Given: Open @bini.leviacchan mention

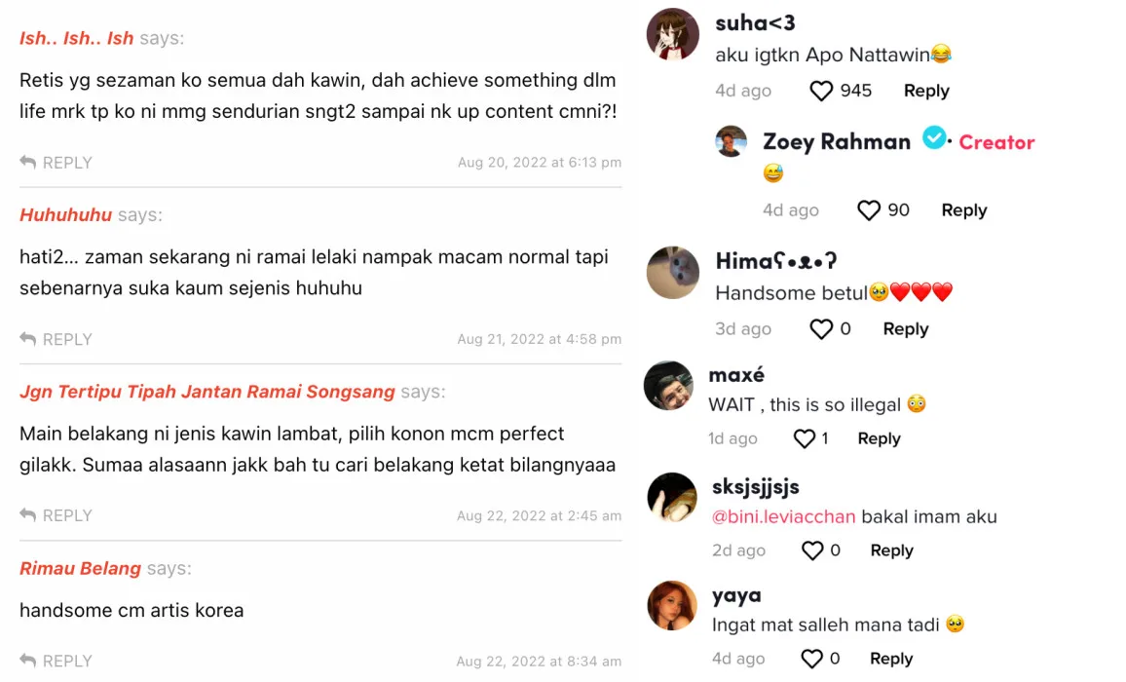Looking at the screenshot, I should (x=783, y=517).
